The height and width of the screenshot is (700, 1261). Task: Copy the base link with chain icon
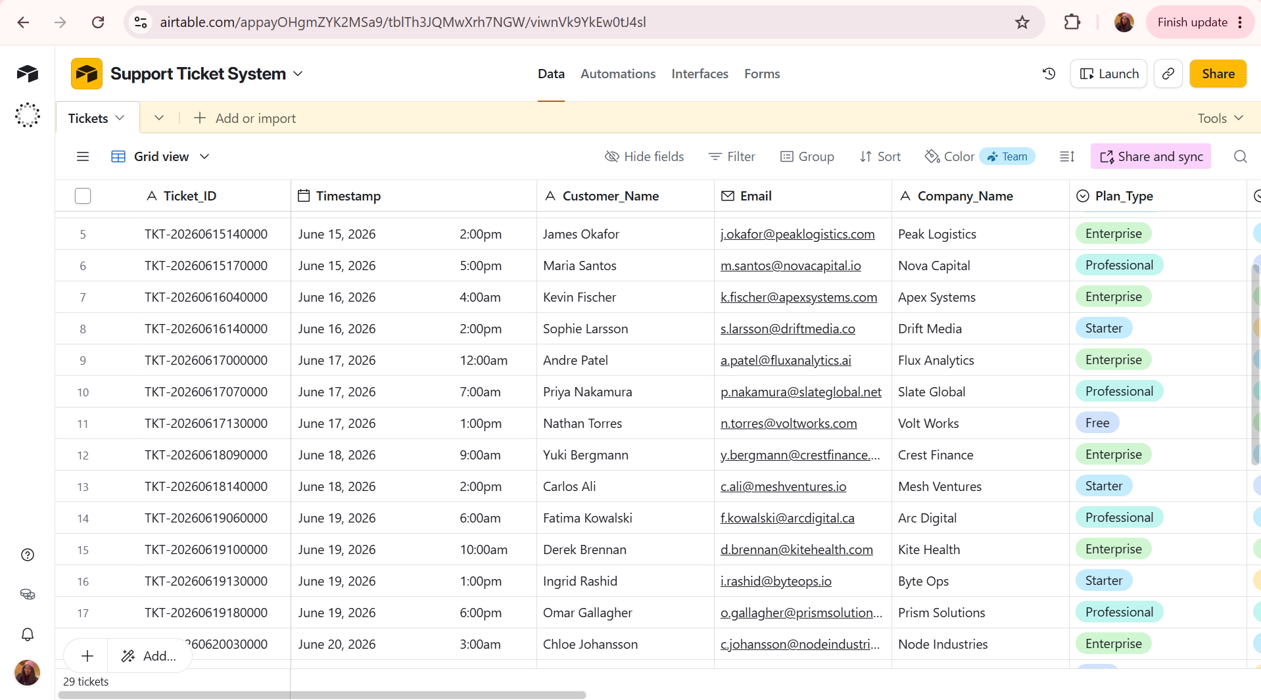(x=1168, y=74)
